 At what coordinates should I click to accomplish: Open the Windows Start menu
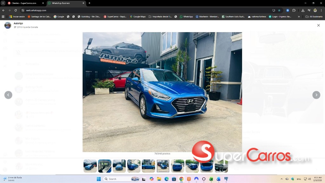pos(99,179)
